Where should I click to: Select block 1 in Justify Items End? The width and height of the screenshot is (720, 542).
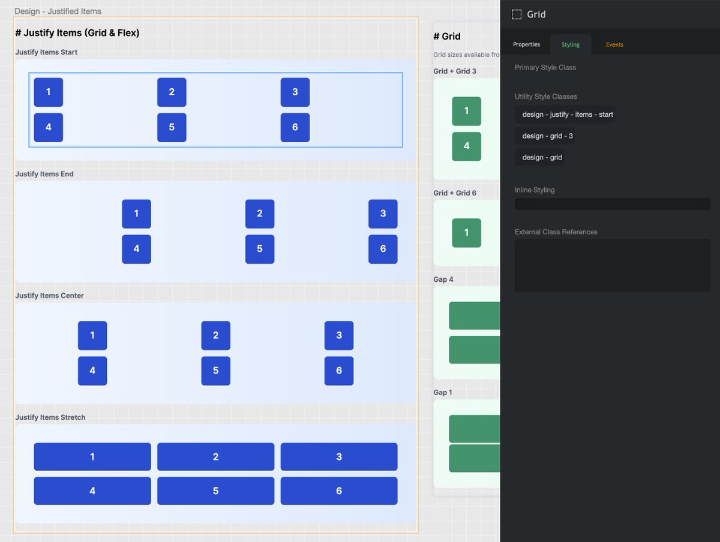click(136, 214)
